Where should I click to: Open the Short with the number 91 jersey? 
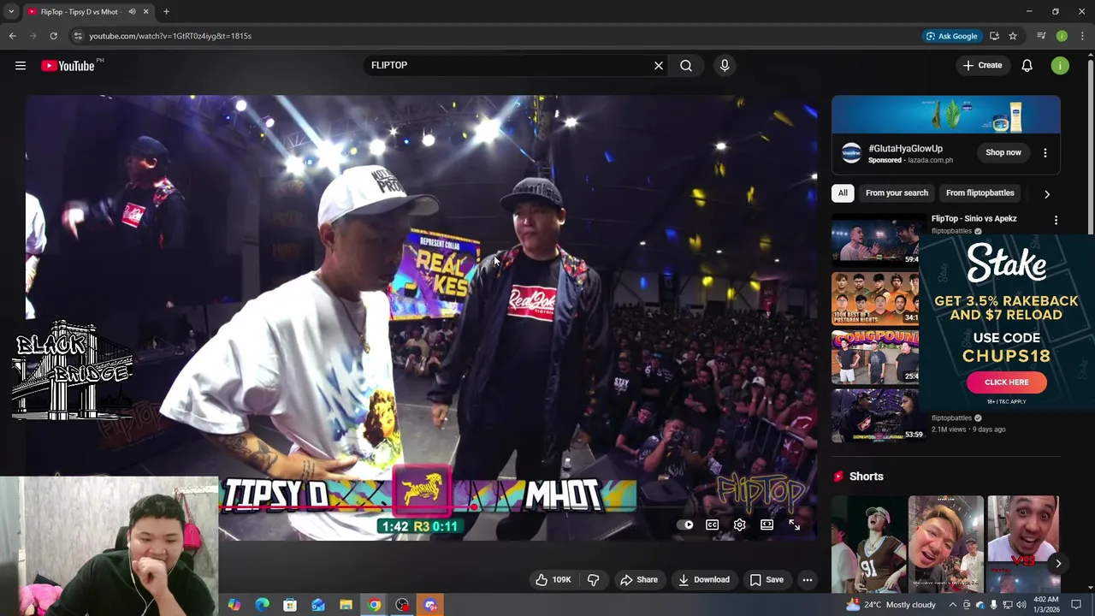click(x=867, y=544)
